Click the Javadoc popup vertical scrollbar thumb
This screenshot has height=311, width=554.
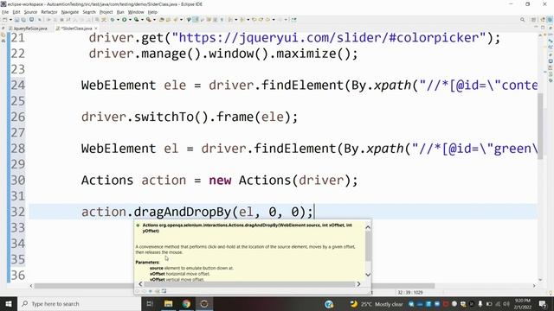tap(368, 246)
